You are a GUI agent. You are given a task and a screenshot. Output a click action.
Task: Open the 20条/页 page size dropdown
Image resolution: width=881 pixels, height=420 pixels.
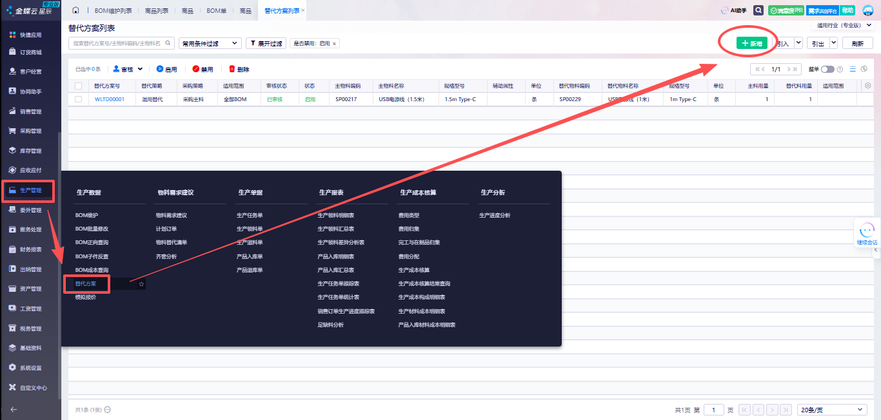pos(832,410)
